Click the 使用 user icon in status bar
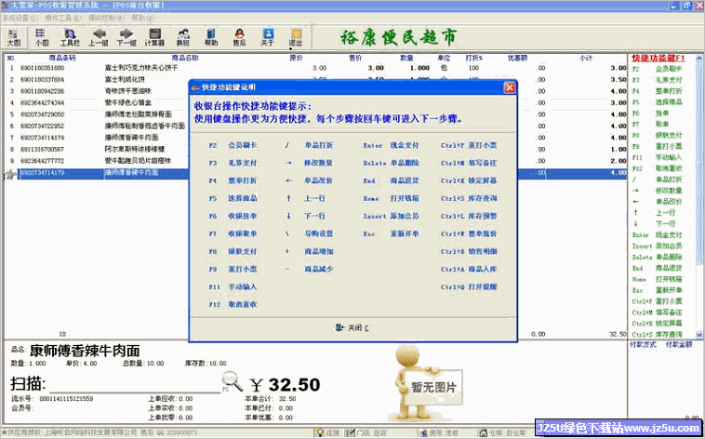The width and height of the screenshot is (705, 439). click(422, 432)
